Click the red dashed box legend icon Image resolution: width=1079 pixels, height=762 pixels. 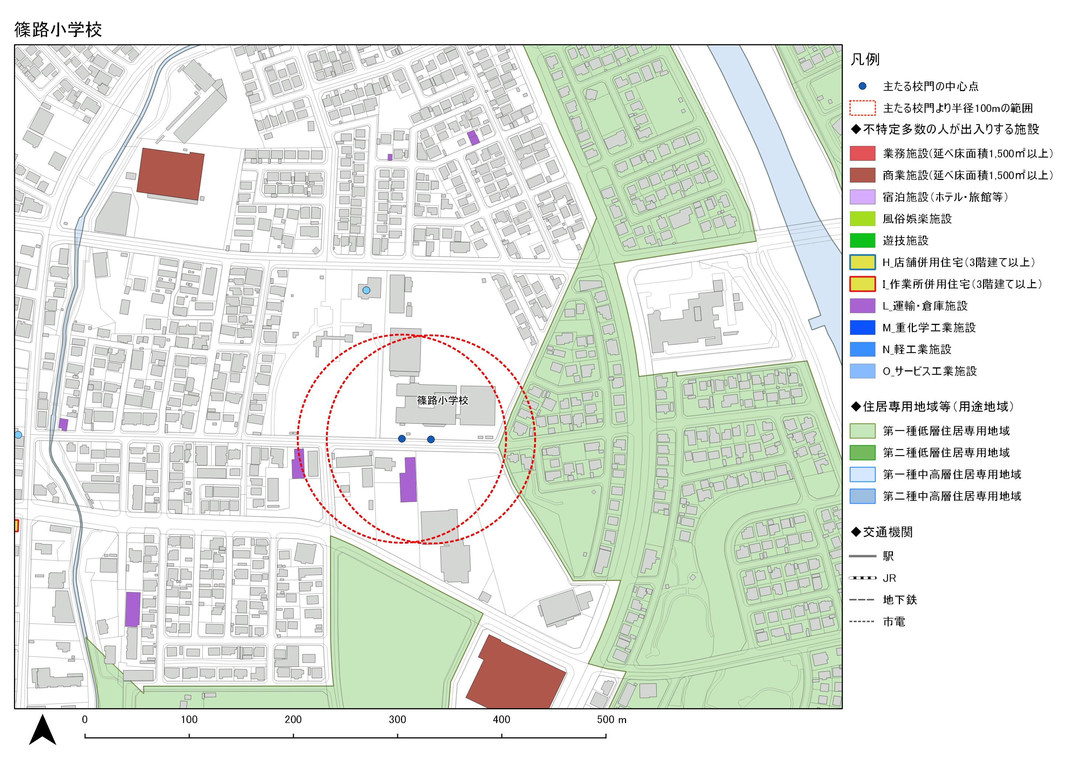coord(862,108)
